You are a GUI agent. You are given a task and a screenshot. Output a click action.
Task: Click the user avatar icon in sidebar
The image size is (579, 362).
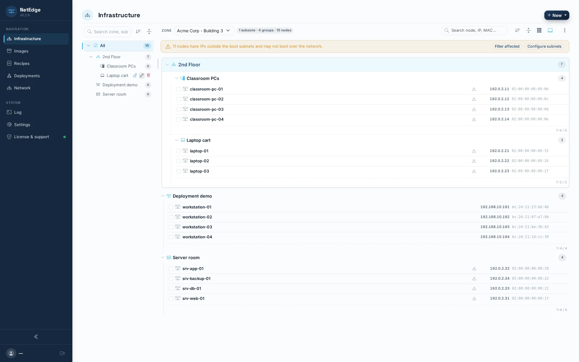tap(11, 353)
